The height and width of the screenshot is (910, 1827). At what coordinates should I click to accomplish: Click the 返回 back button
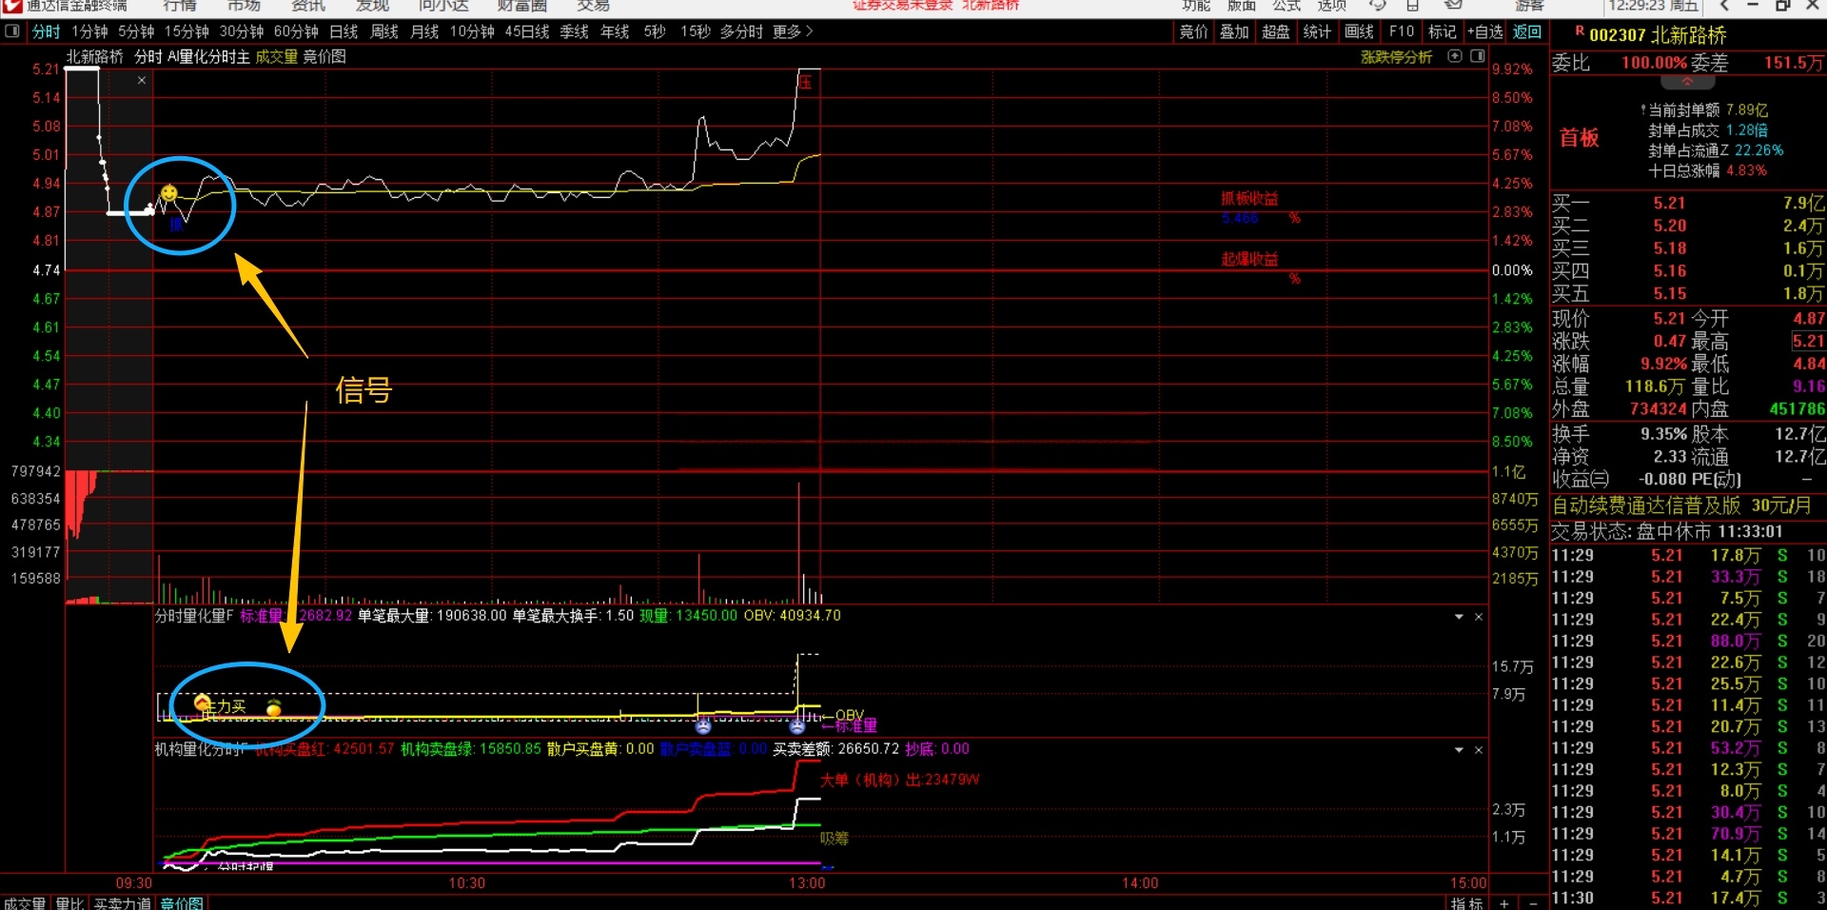tap(1527, 31)
